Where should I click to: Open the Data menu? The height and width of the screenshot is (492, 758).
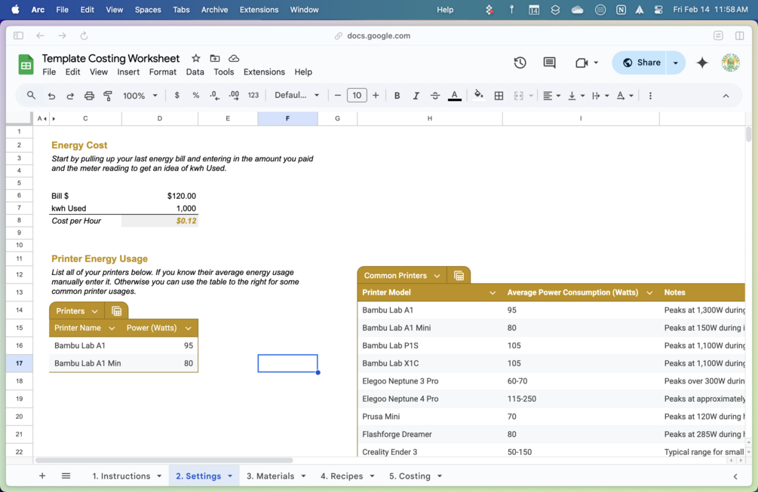(195, 72)
